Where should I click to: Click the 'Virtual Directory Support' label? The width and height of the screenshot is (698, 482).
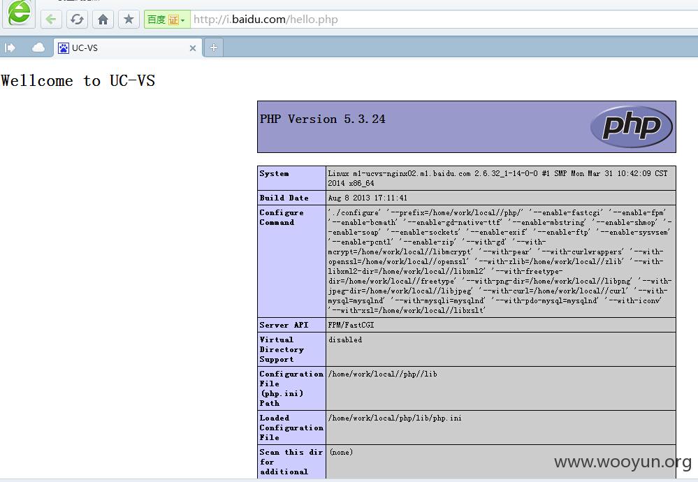point(282,349)
